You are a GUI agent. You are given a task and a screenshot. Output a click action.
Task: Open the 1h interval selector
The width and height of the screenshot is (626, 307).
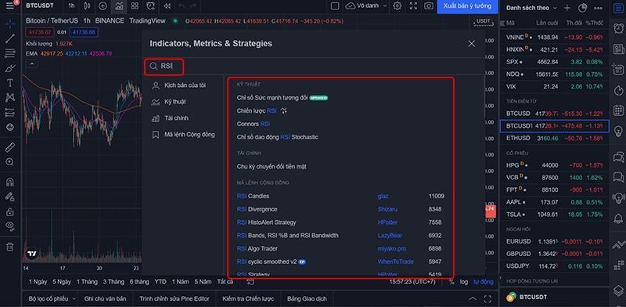click(71, 5)
